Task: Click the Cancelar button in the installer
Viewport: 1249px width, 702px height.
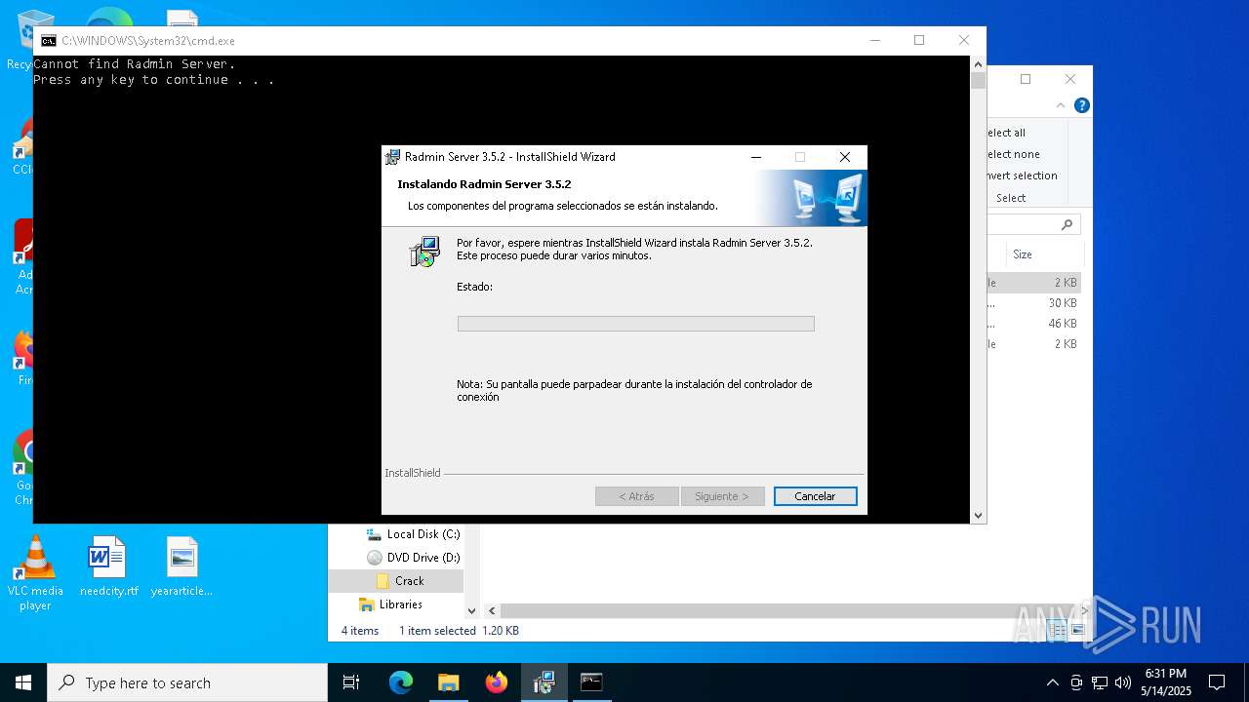Action: pos(815,496)
